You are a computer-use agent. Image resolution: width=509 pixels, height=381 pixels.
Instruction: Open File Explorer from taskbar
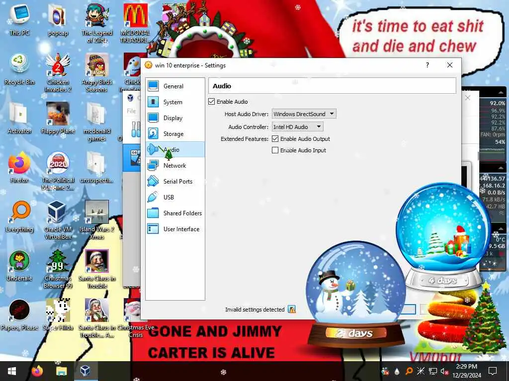[x=61, y=371]
